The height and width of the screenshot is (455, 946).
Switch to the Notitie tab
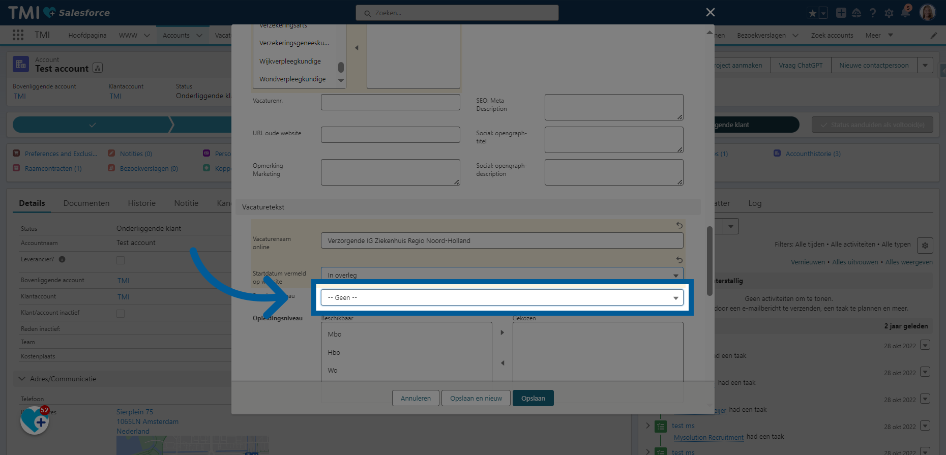186,203
